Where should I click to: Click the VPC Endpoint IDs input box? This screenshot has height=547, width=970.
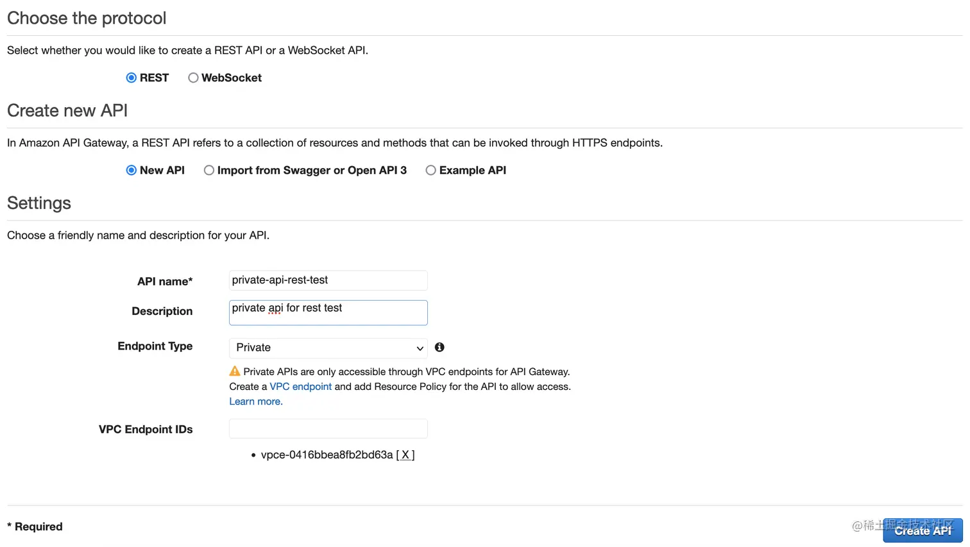pyautogui.click(x=328, y=428)
